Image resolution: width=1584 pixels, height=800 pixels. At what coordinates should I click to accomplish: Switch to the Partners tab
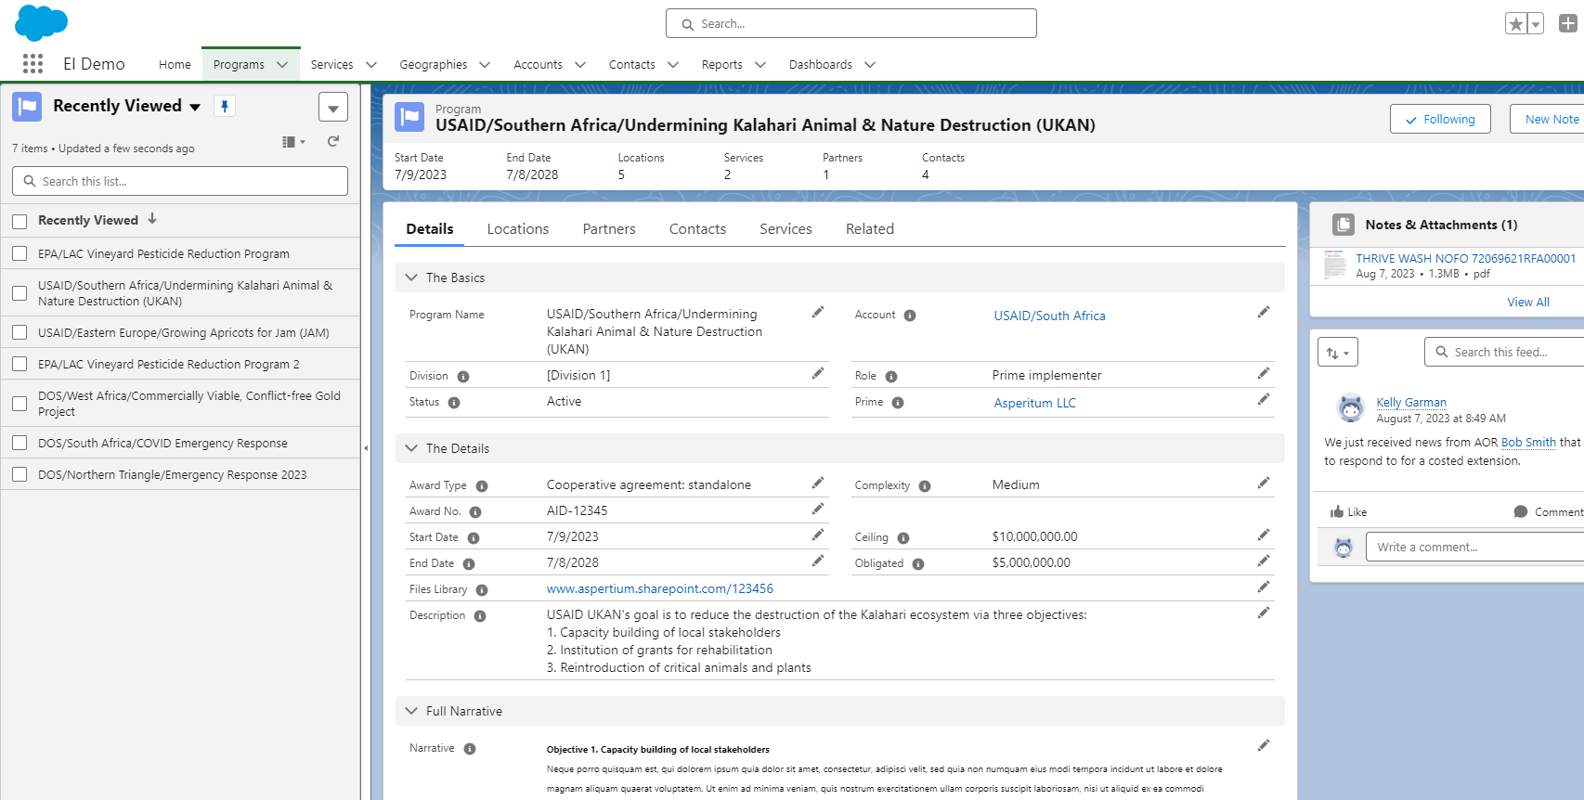pos(609,229)
